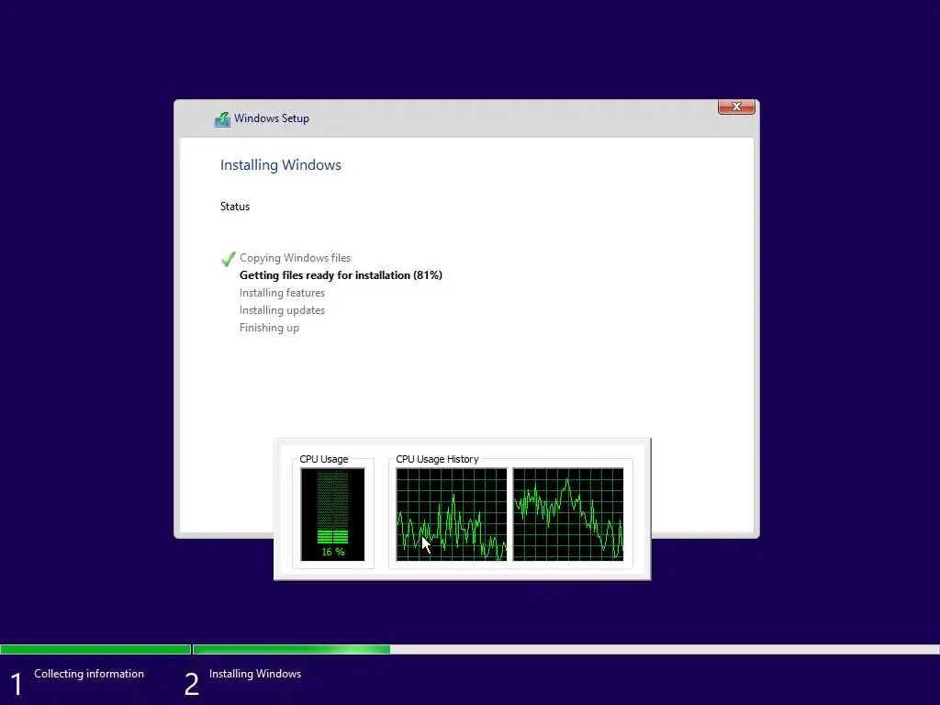Viewport: 940px width, 705px height.
Task: Click the 'Windows Setup' title text
Action: [x=272, y=118]
